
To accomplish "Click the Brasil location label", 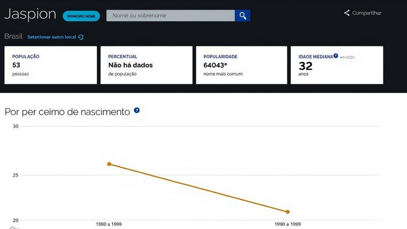I will click(13, 36).
